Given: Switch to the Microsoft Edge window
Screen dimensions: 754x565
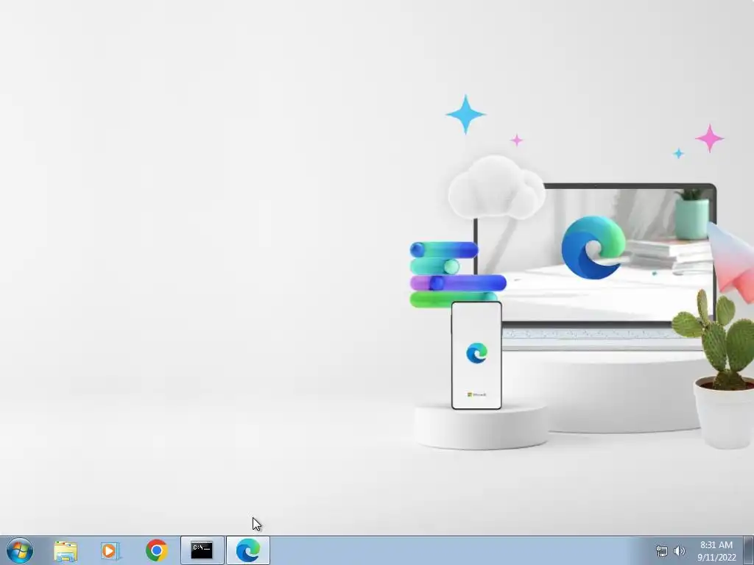Looking at the screenshot, I should (x=248, y=550).
